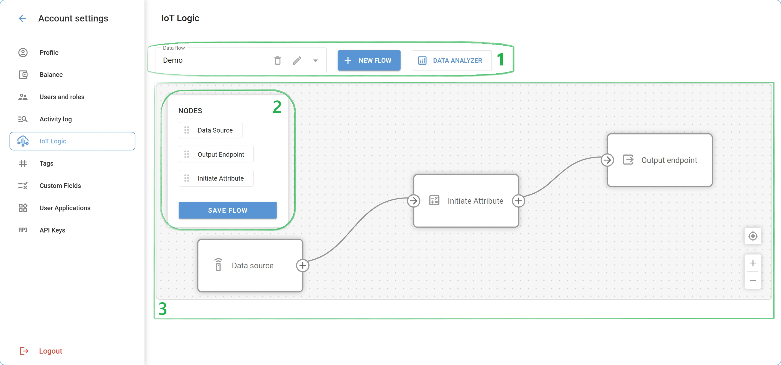
Task: Rename the Demo flow using the pencil icon
Action: [x=297, y=60]
